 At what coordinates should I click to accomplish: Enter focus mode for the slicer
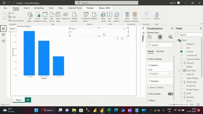pyautogui.click(x=122, y=39)
